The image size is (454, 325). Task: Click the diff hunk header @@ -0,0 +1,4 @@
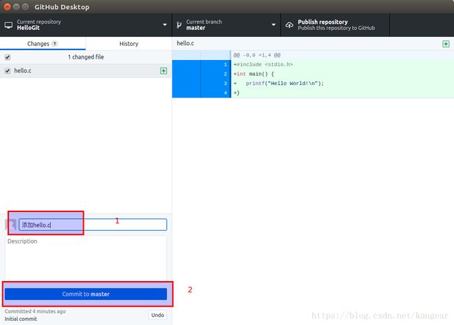coord(257,55)
